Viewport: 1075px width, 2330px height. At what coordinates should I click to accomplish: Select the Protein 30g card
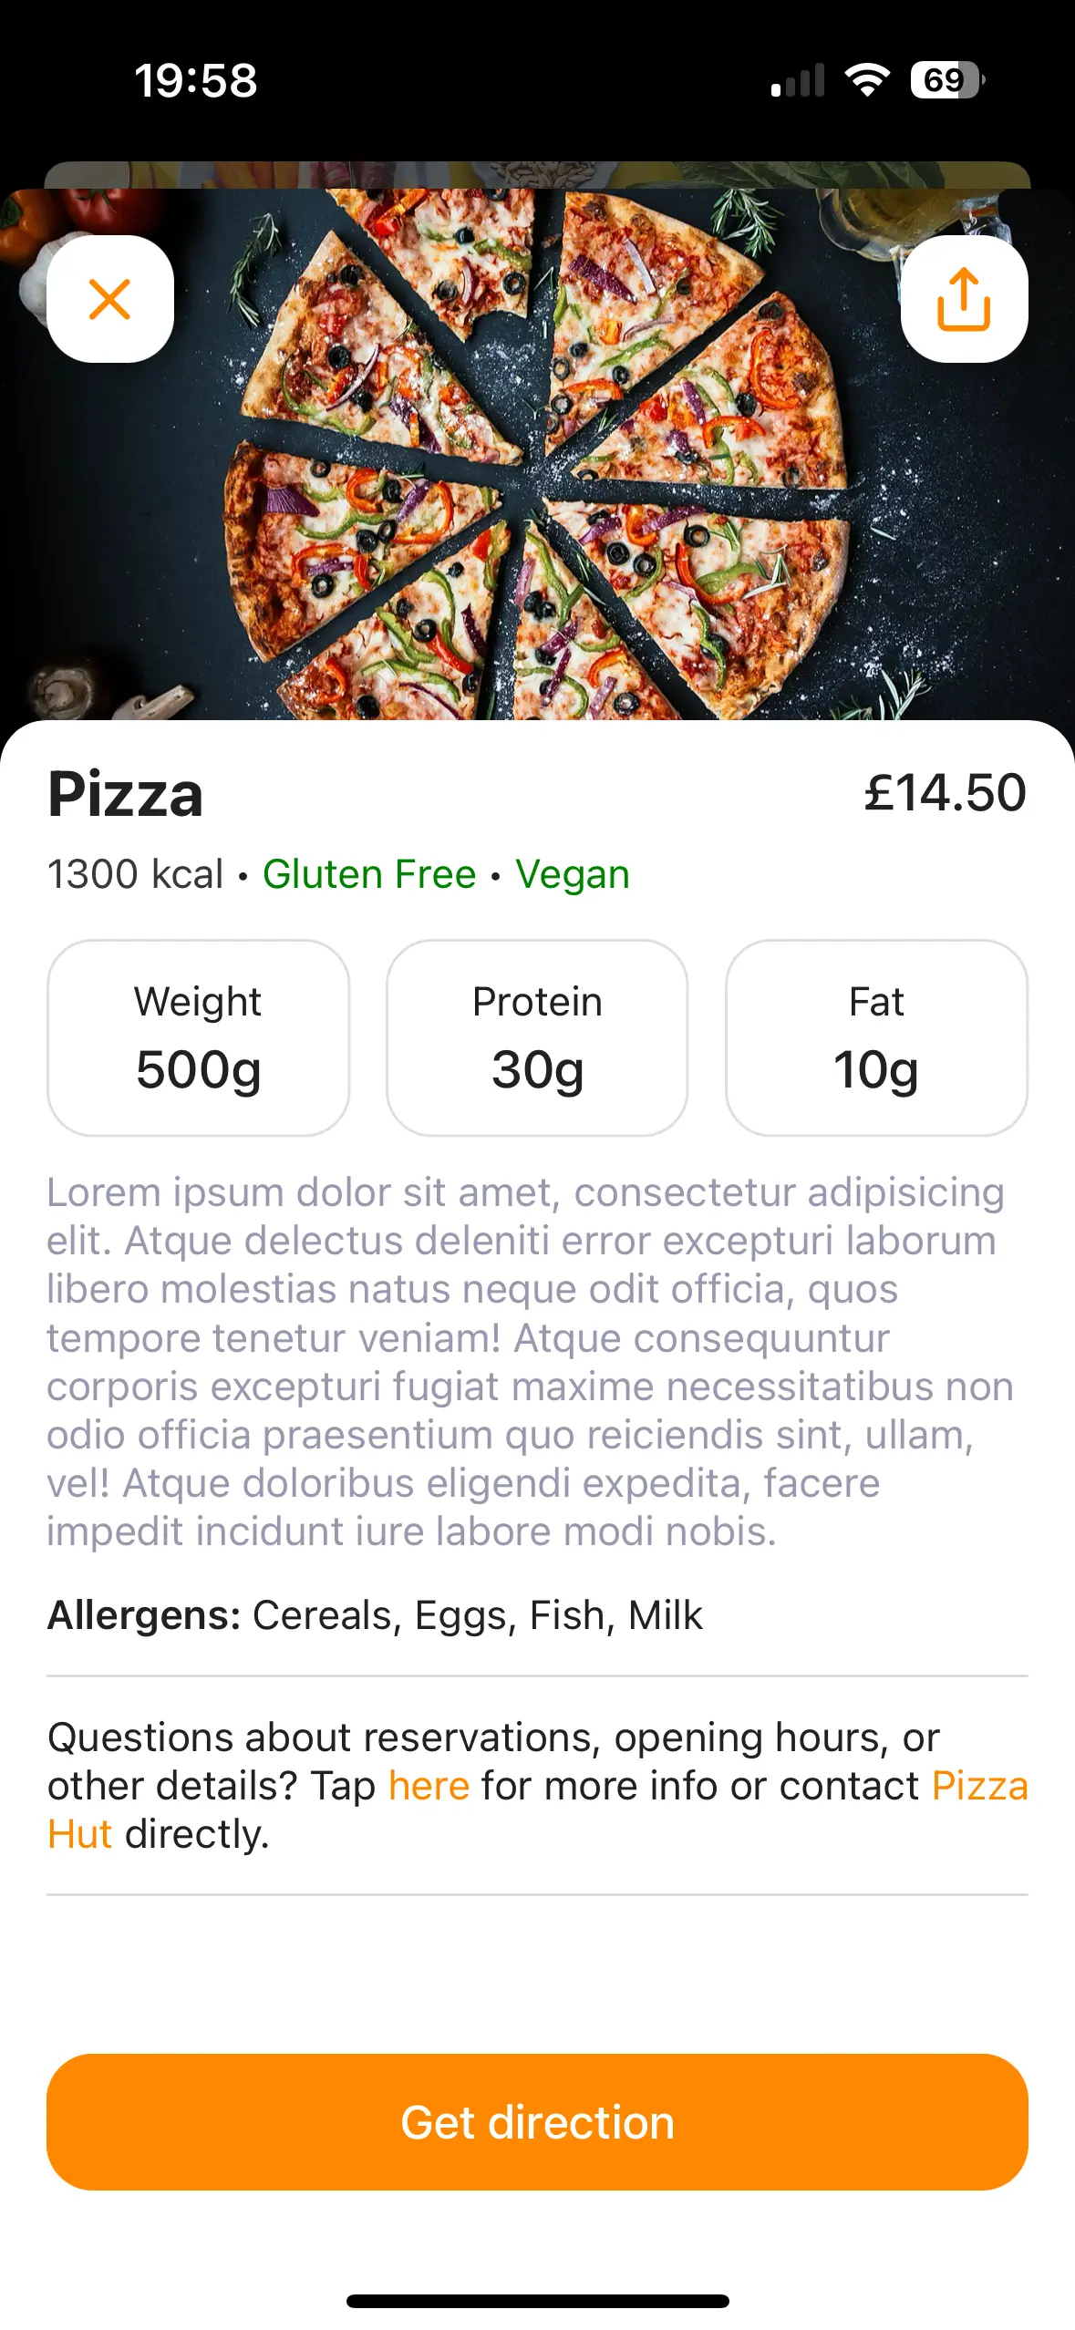[537, 1037]
